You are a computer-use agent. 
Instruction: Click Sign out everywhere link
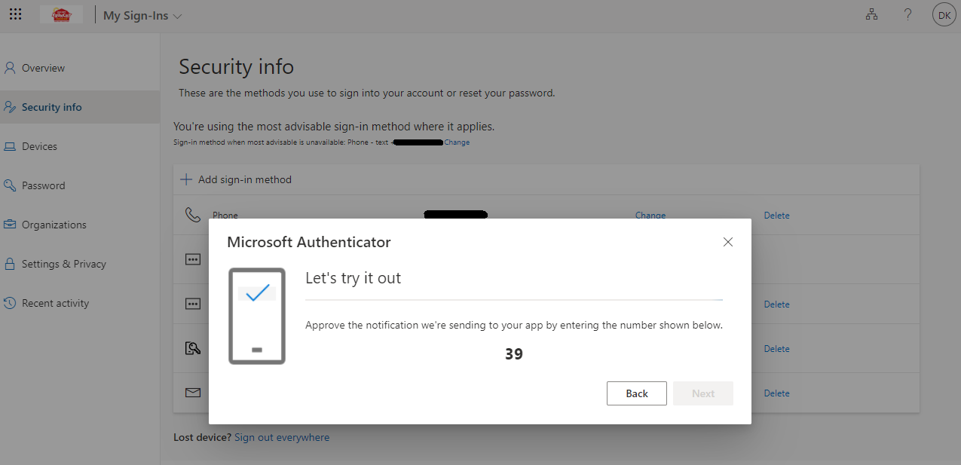(x=281, y=437)
